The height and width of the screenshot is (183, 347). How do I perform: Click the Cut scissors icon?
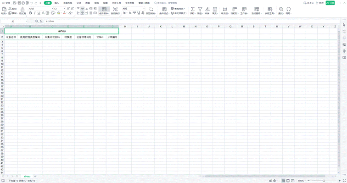click(10, 8)
